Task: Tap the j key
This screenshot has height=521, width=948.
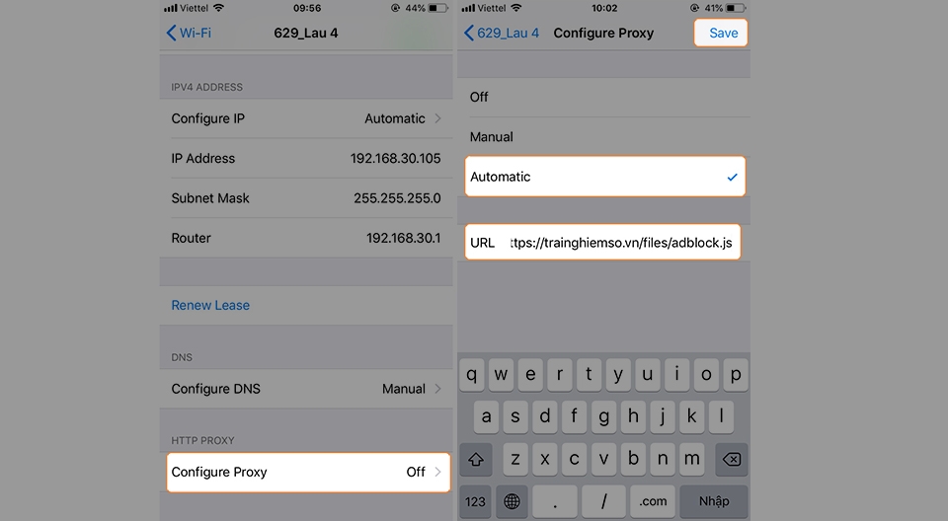Action: tap(662, 416)
